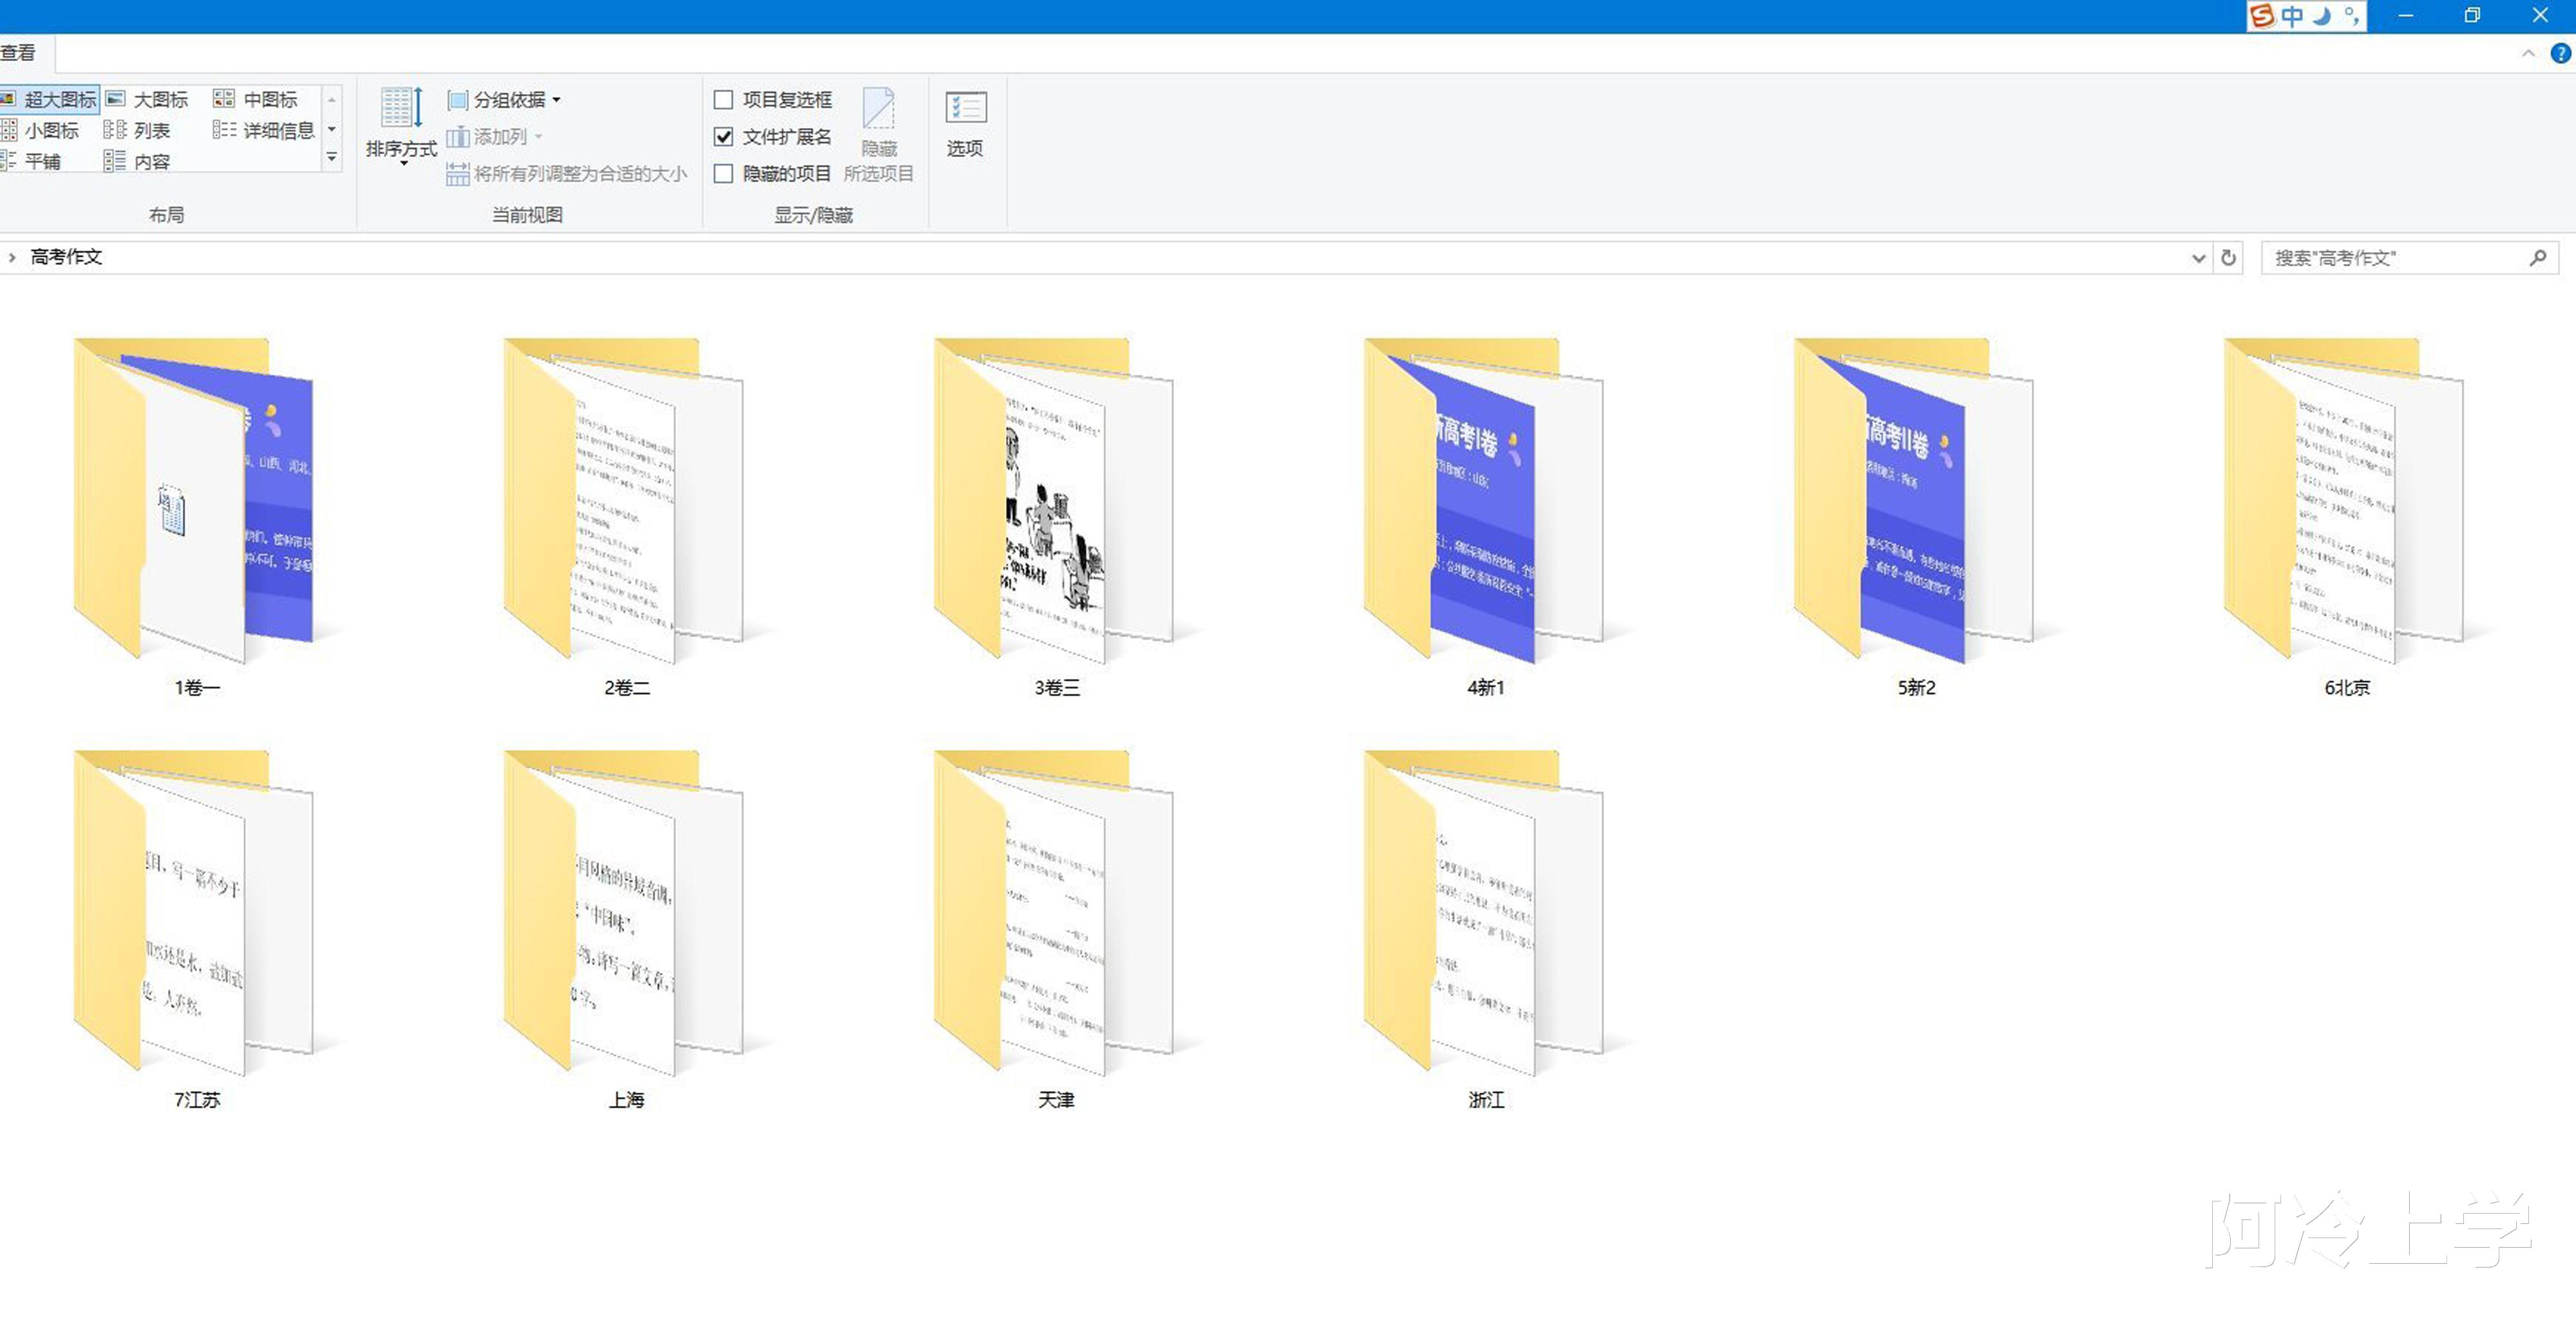Open the Help question mark icon
The image size is (2576, 1325).
[2560, 53]
